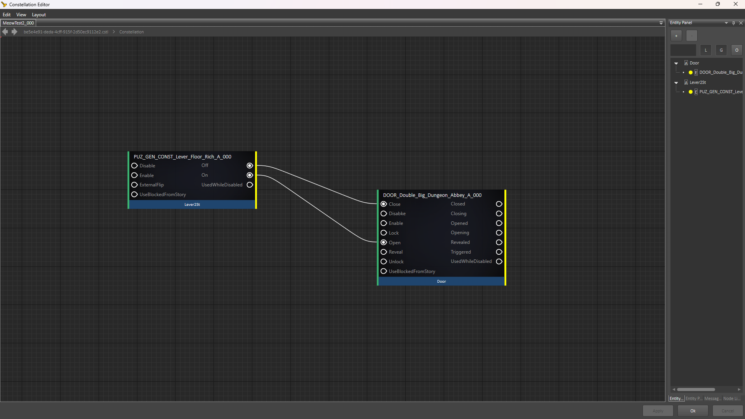Switch to the Node Li... bottom tab
Screen dimensions: 745x419
pyautogui.click(x=732, y=398)
